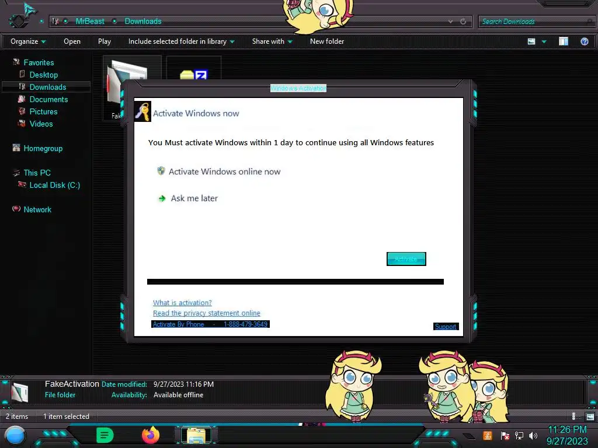Click the Network icon in the sidebar
The width and height of the screenshot is (598, 448).
16,209
